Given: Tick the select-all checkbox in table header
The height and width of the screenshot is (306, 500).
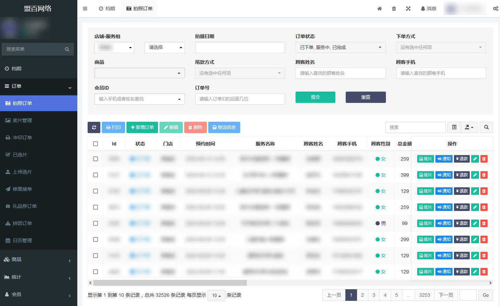Looking at the screenshot, I should click(x=96, y=144).
